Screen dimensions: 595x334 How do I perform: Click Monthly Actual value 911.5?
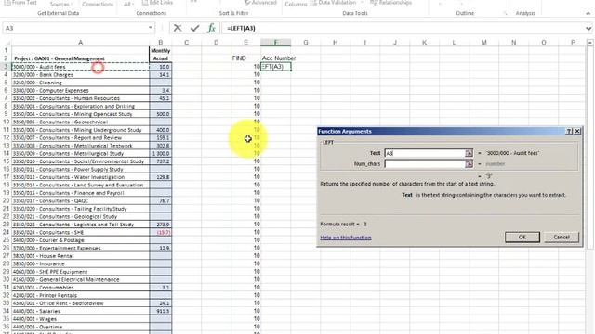(161, 311)
